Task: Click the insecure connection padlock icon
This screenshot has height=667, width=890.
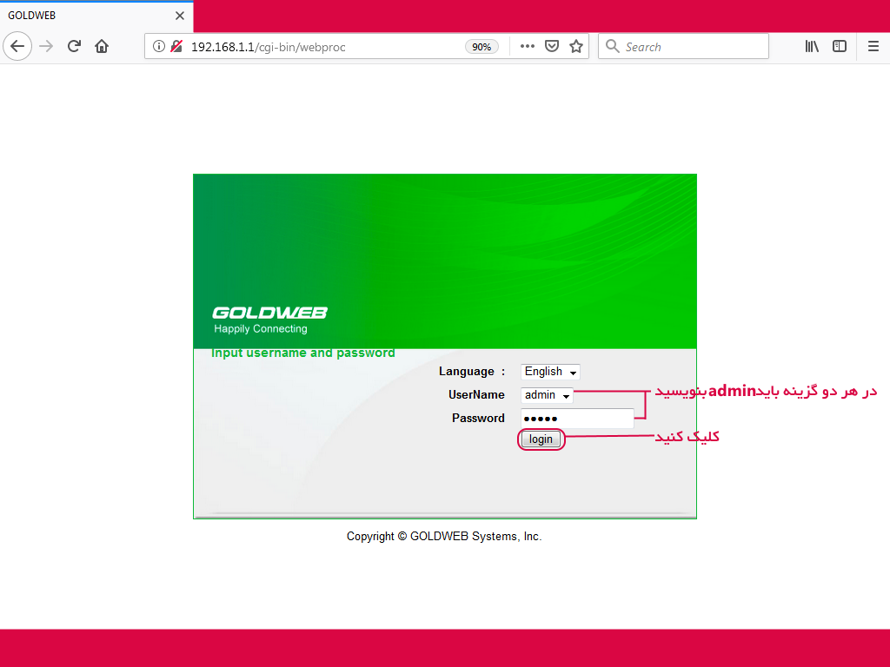Action: tap(176, 47)
